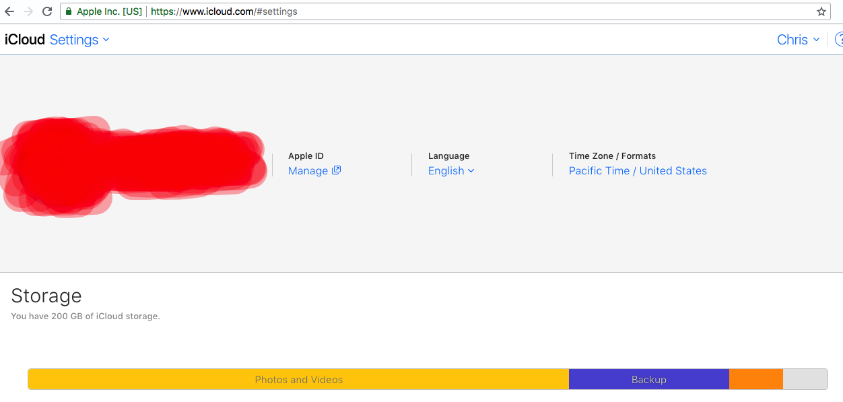Change the Pacific Time / United States setting

pos(638,171)
